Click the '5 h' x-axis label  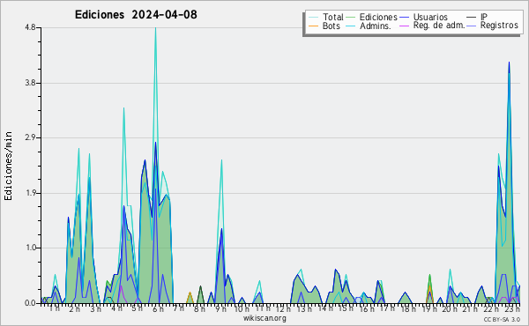click(137, 308)
